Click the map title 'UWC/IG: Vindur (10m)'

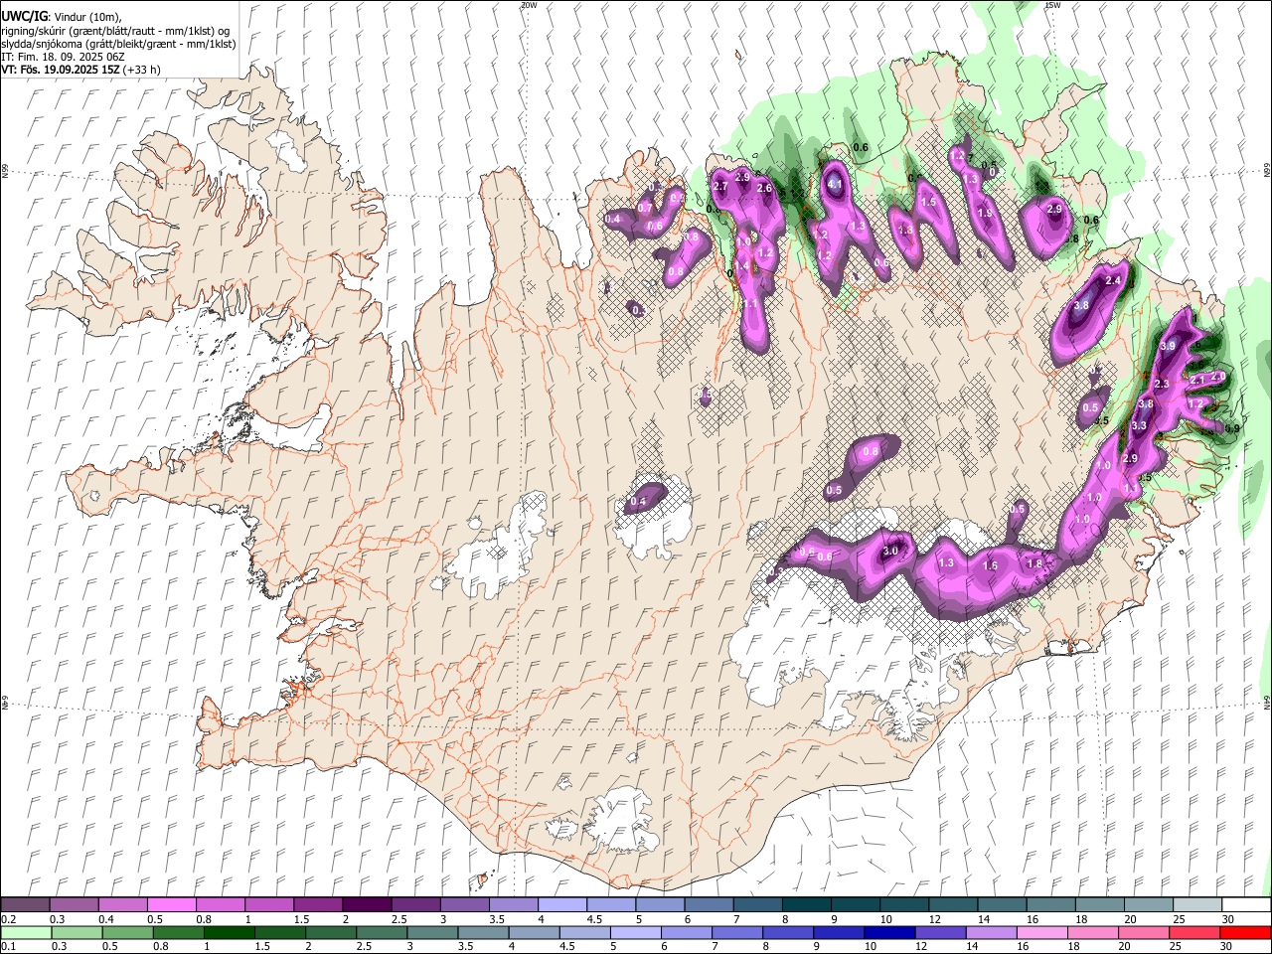pyautogui.click(x=61, y=17)
